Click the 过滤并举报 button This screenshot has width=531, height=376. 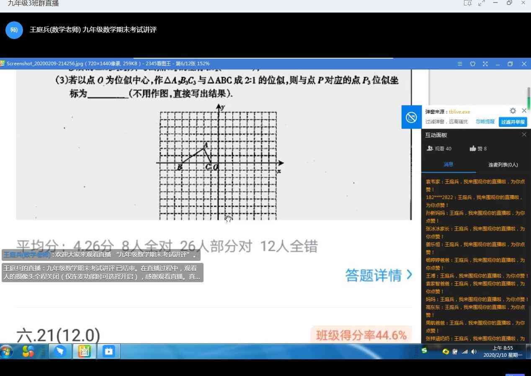pos(513,122)
